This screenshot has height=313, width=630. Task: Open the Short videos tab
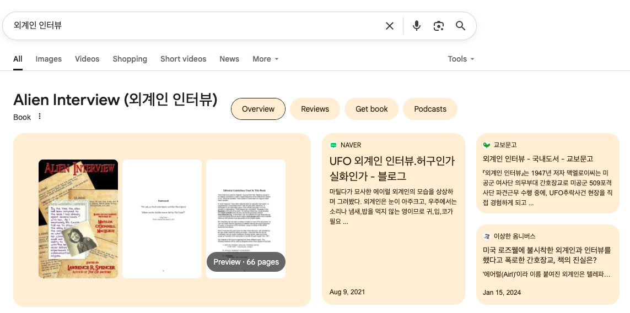tap(183, 59)
